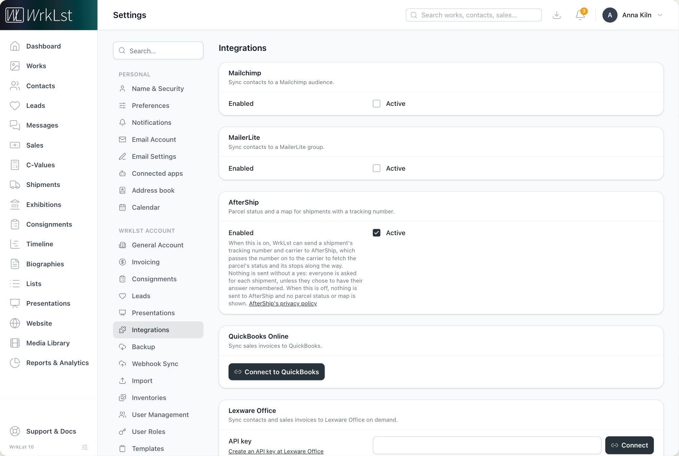Click Anna Kiln avatar circle
The height and width of the screenshot is (456, 679).
coord(610,15)
